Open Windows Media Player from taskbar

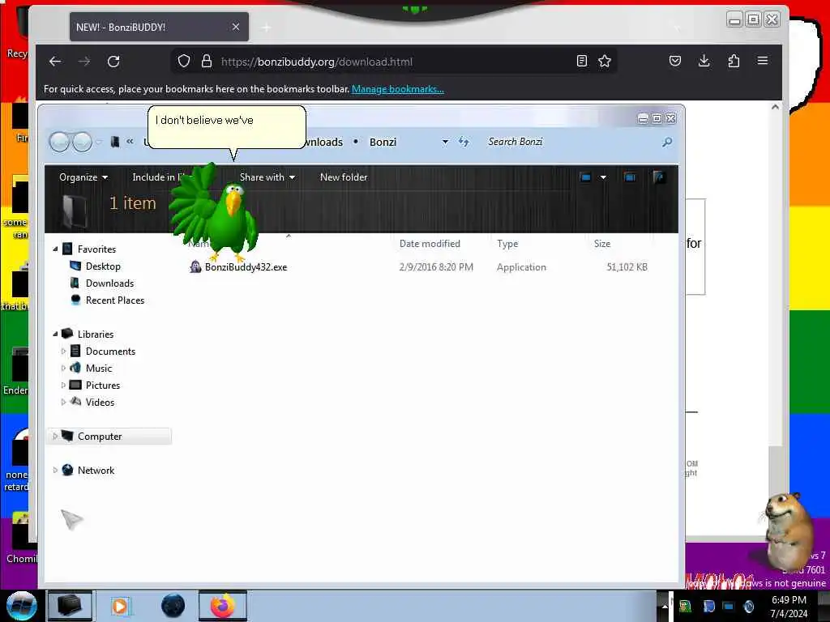(120, 606)
